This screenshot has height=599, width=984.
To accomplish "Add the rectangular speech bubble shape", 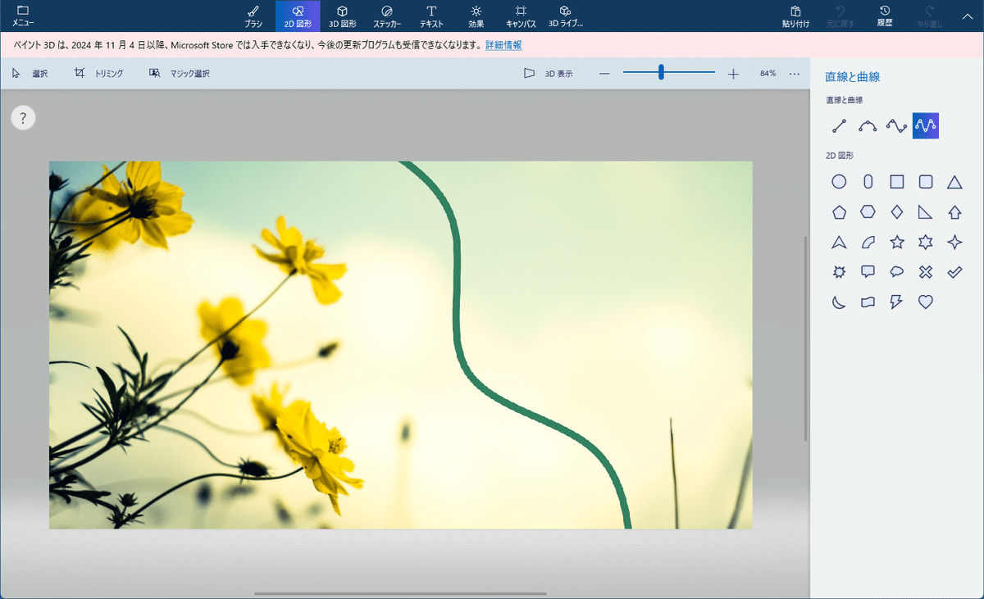I will coord(868,272).
